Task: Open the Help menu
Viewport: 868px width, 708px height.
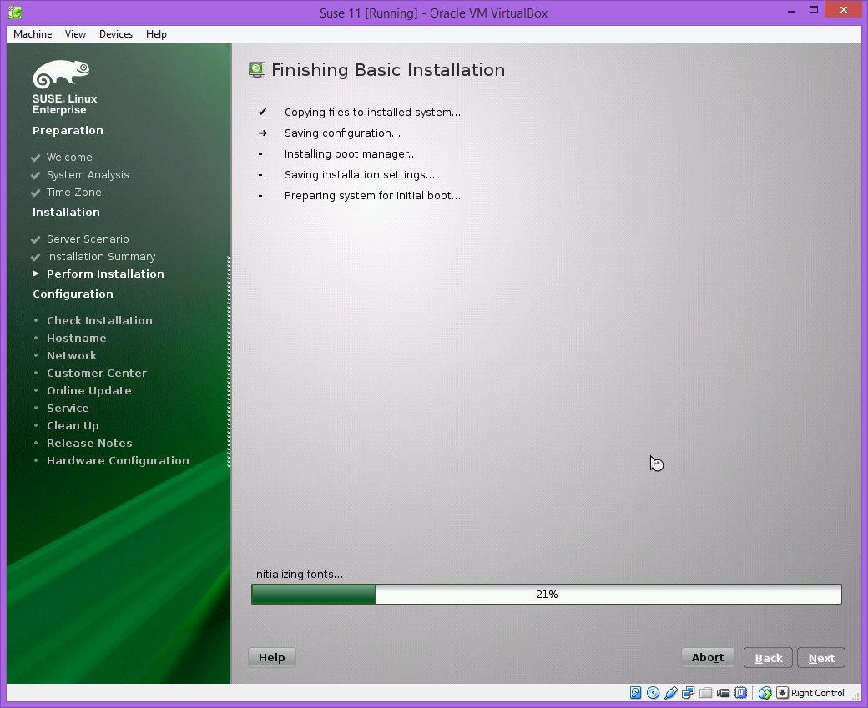Action: coord(156,33)
